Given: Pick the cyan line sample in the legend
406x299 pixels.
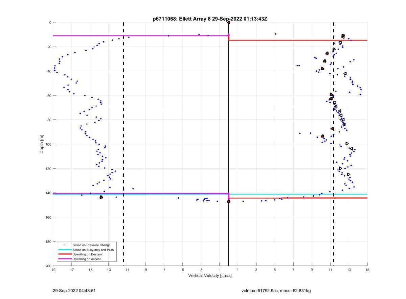Looking at the screenshot, I should point(65,250).
